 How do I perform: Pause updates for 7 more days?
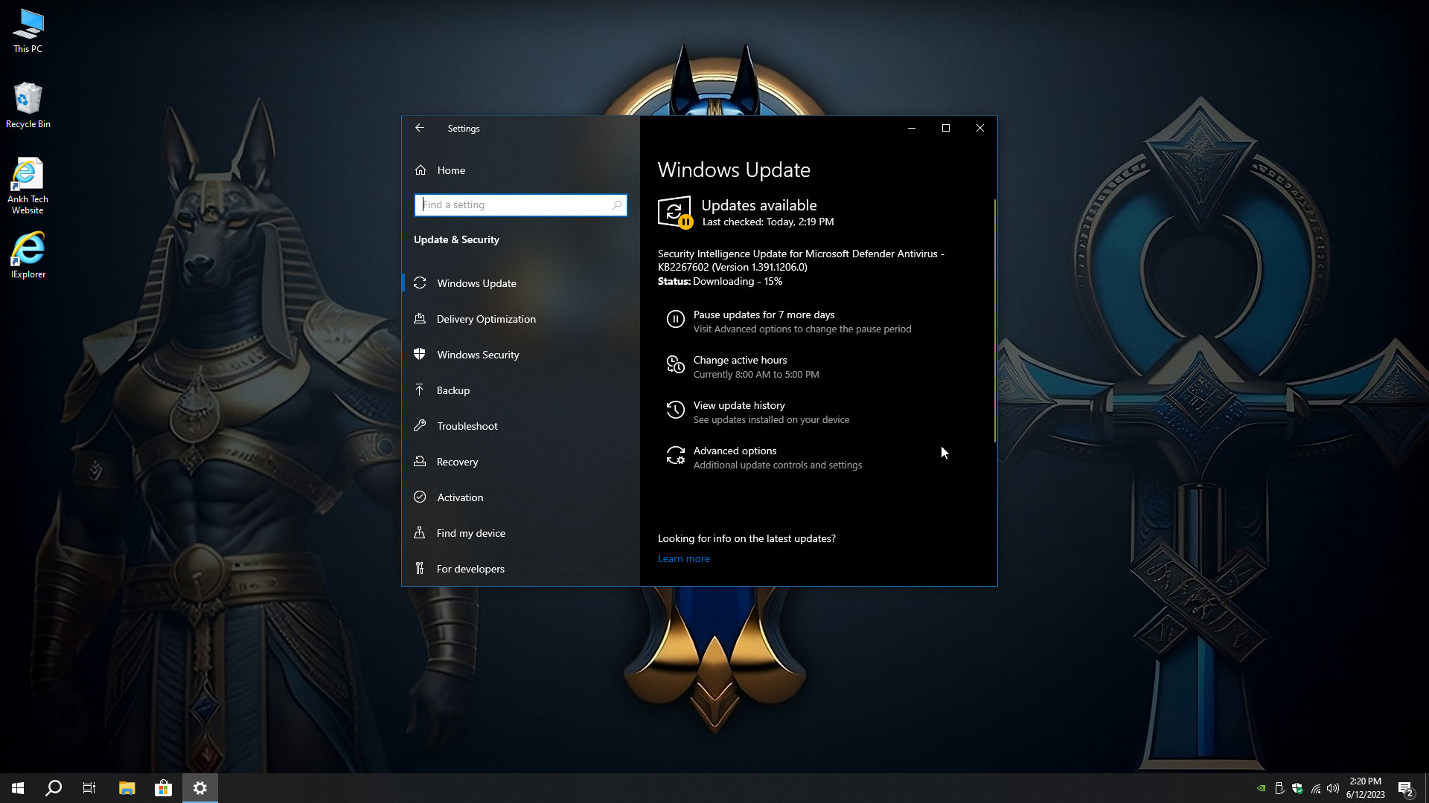(x=764, y=315)
